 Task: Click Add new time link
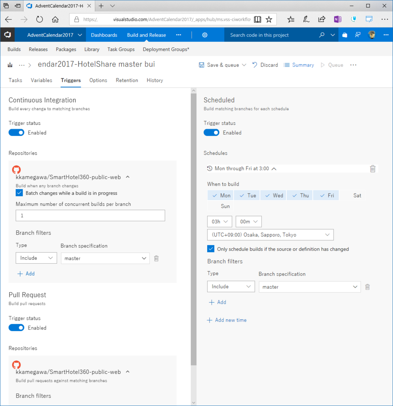(x=227, y=320)
